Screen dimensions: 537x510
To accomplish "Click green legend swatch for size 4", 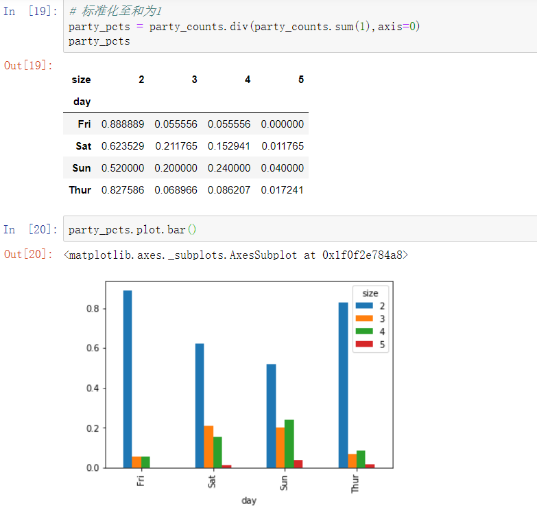I will [x=364, y=331].
